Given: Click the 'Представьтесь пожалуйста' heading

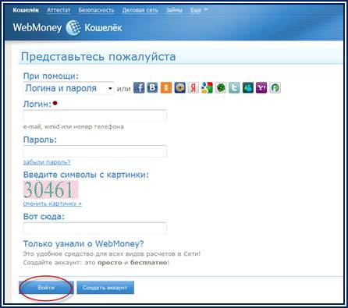Looking at the screenshot, I should (x=98, y=57).
